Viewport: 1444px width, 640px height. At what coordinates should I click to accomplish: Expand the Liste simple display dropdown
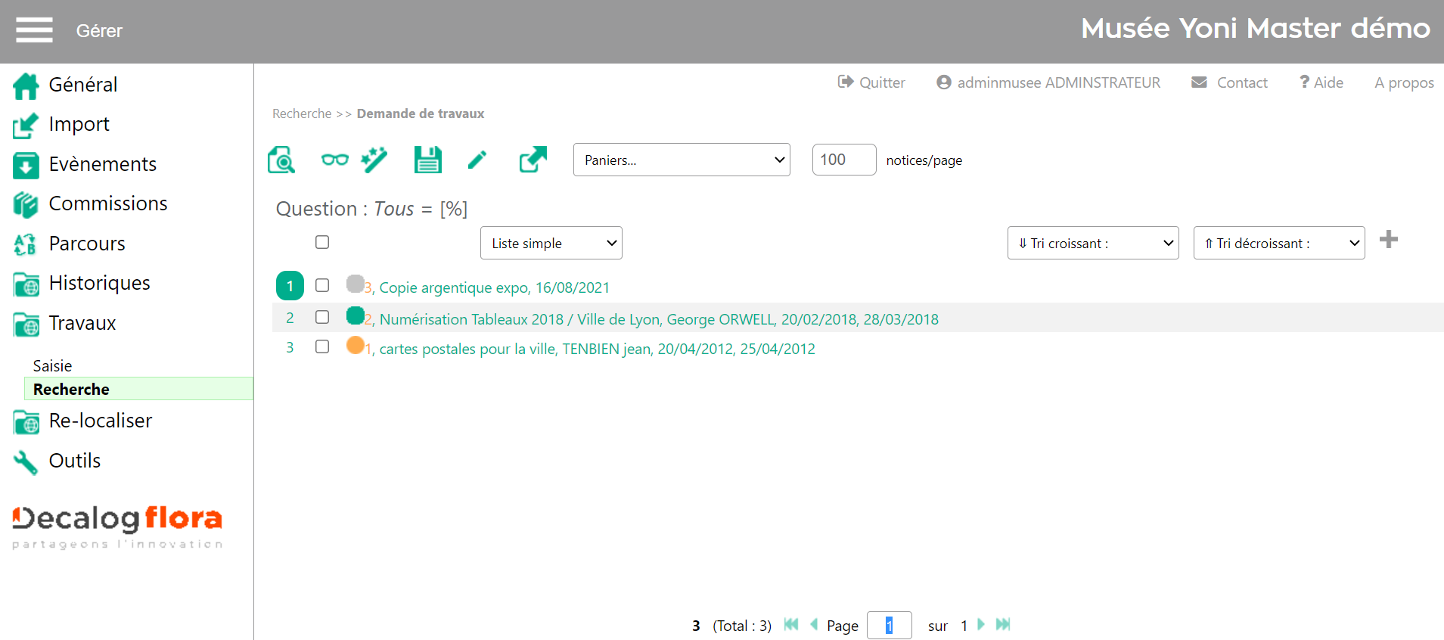coord(551,243)
